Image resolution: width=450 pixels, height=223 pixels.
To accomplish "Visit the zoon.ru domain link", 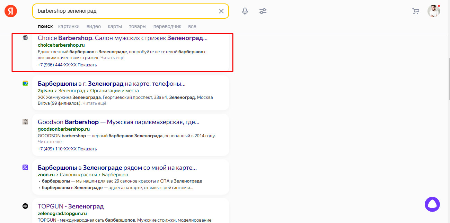I will 46,175.
